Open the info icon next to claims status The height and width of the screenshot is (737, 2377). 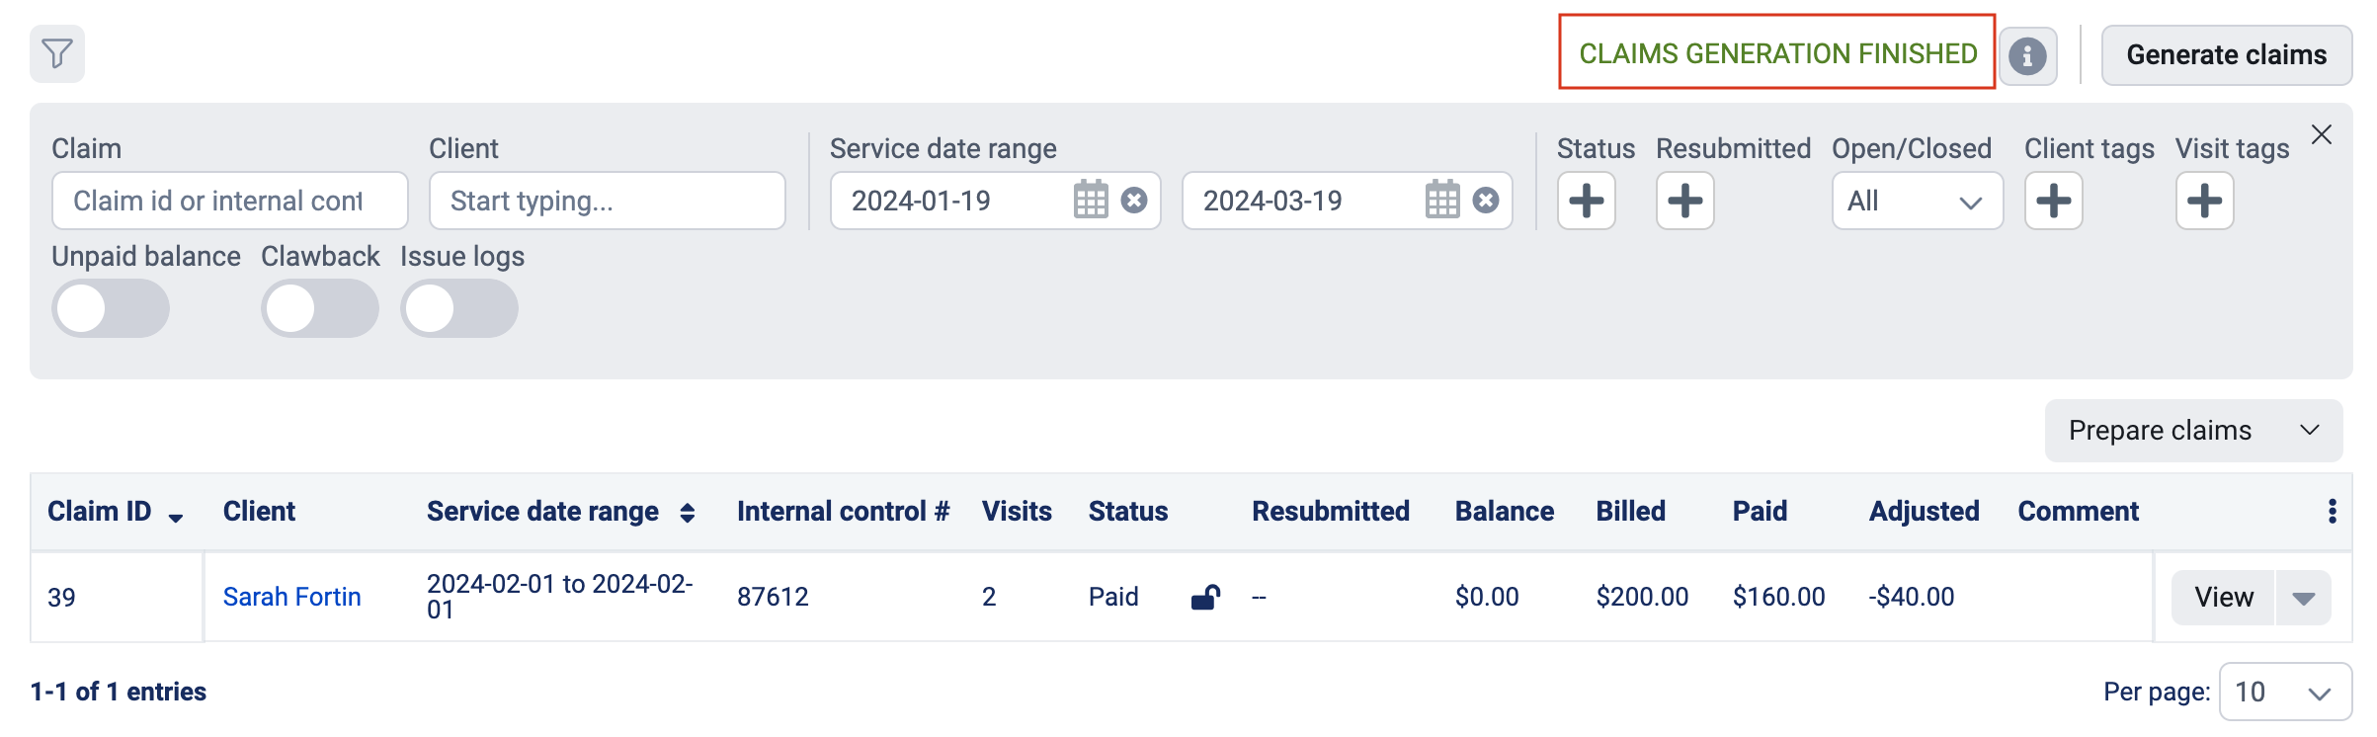click(x=2027, y=56)
